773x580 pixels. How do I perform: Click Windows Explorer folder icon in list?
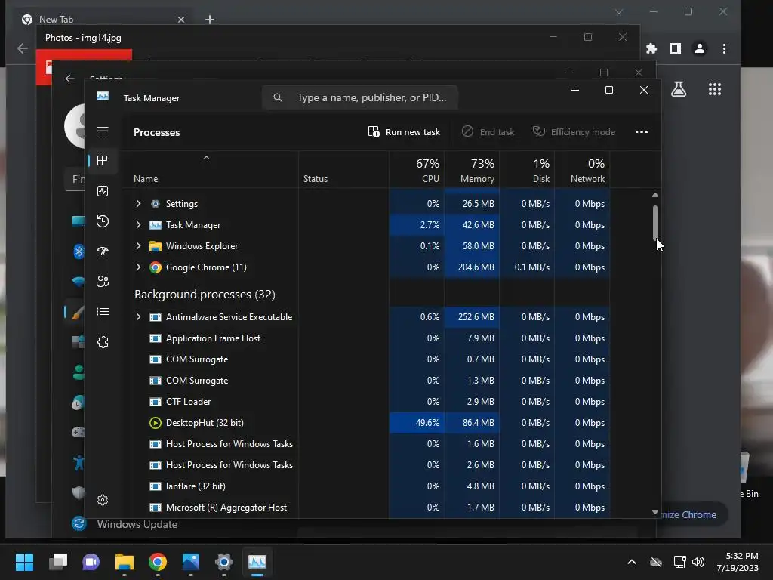[156, 246]
